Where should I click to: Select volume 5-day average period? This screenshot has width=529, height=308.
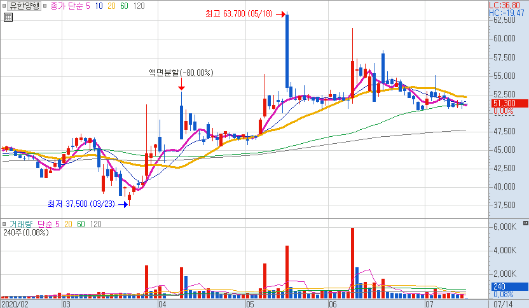point(57,224)
